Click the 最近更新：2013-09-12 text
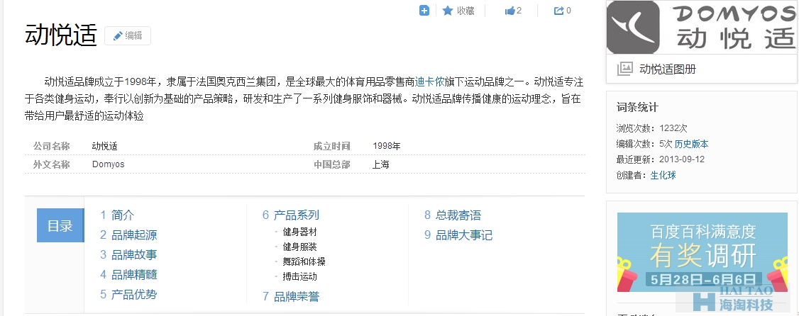The image size is (799, 316). coord(661,160)
